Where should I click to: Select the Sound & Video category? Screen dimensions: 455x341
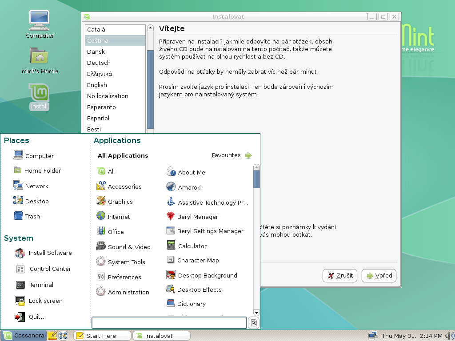[124, 247]
